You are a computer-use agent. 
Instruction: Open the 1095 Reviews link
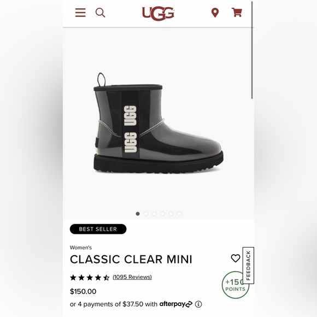[x=132, y=277]
